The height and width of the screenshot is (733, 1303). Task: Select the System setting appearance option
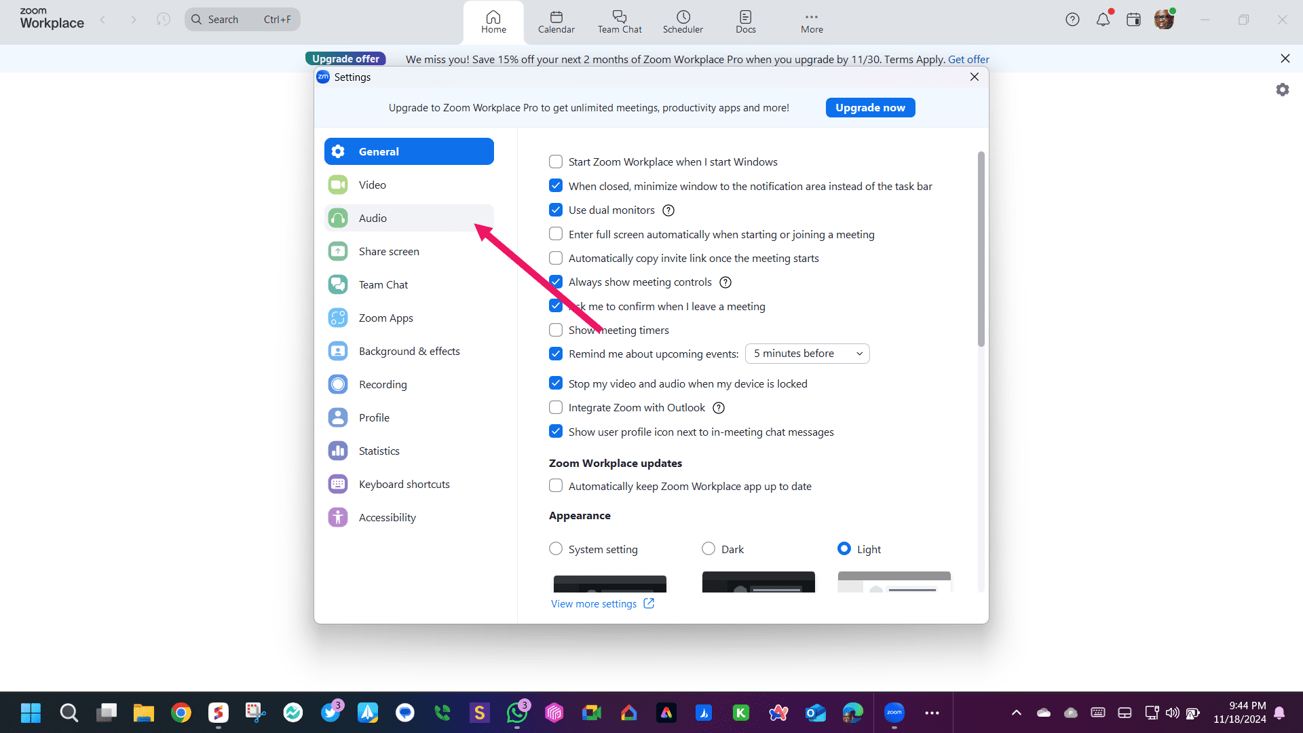(556, 549)
